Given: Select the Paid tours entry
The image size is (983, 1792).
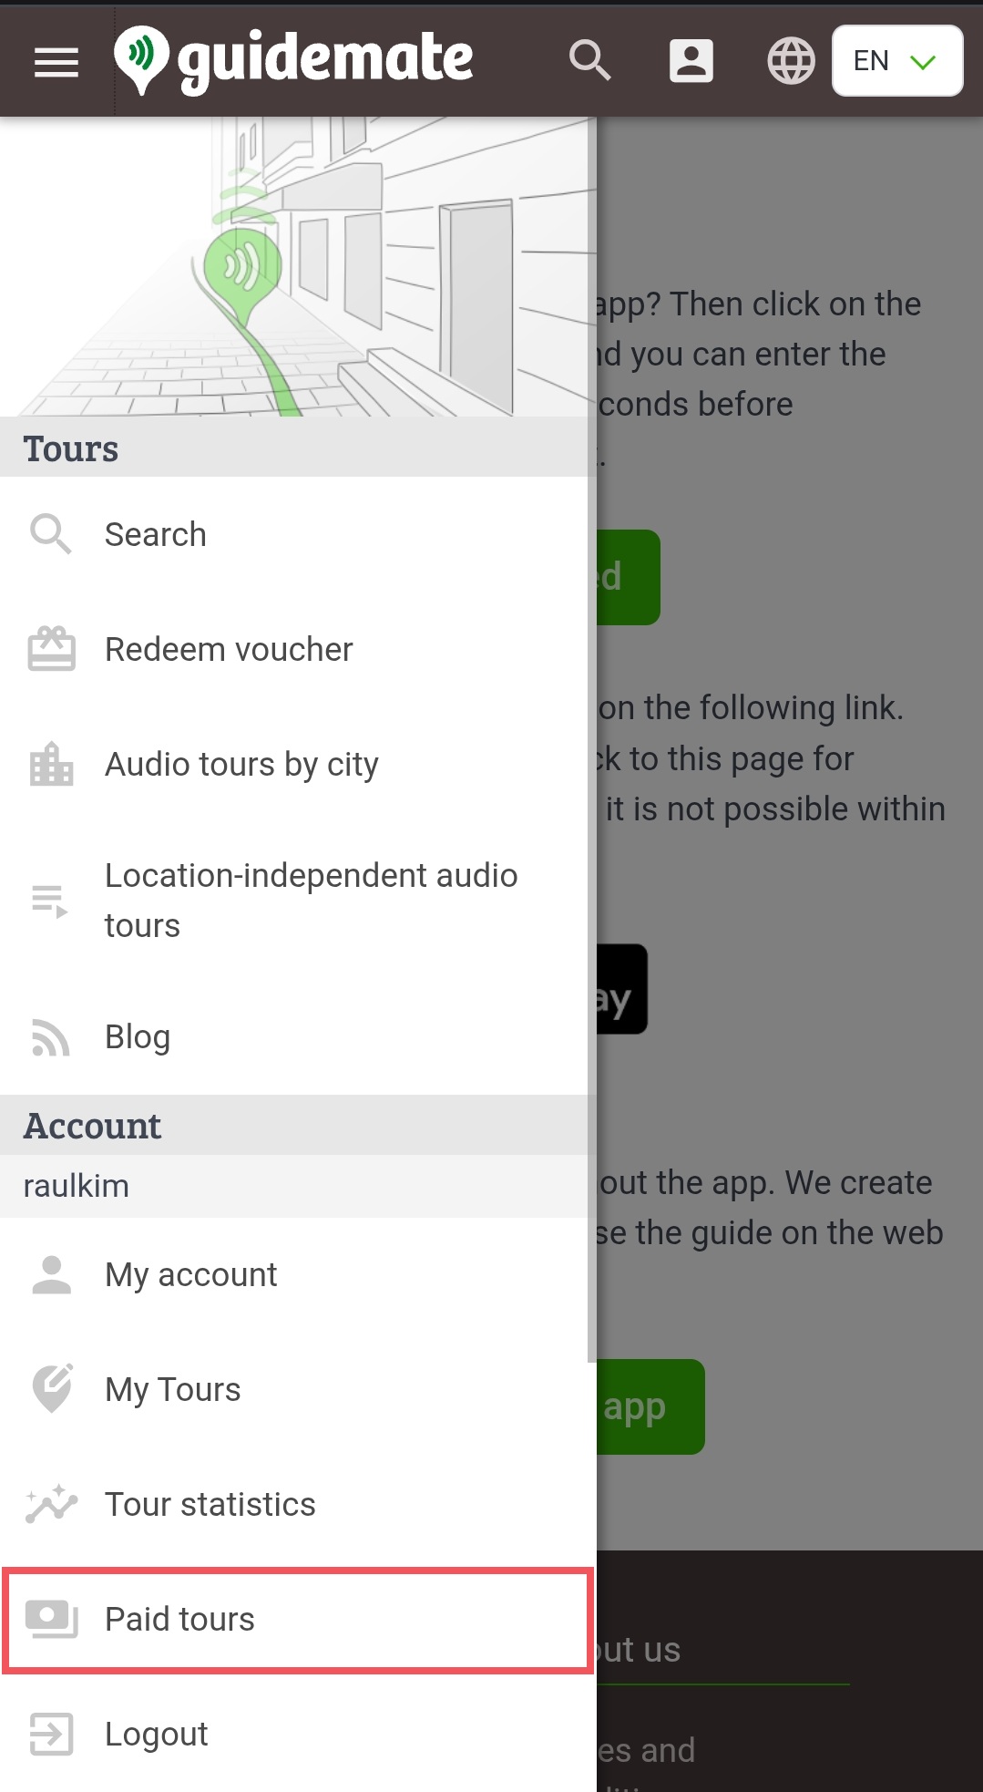Looking at the screenshot, I should pos(298,1620).
